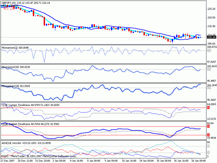The width and height of the screenshot is (217, 163).
Task: Click the Momentum(10) 100.0238 indicator label
Action: [16, 67]
